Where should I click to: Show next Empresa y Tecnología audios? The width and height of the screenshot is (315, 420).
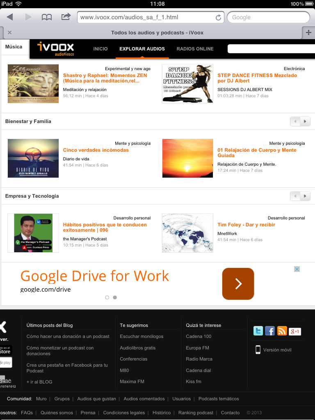tap(305, 196)
